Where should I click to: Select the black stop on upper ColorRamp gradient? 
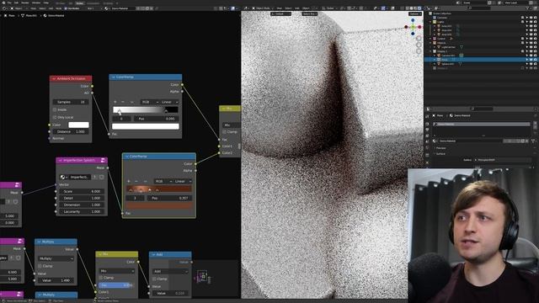166,111
